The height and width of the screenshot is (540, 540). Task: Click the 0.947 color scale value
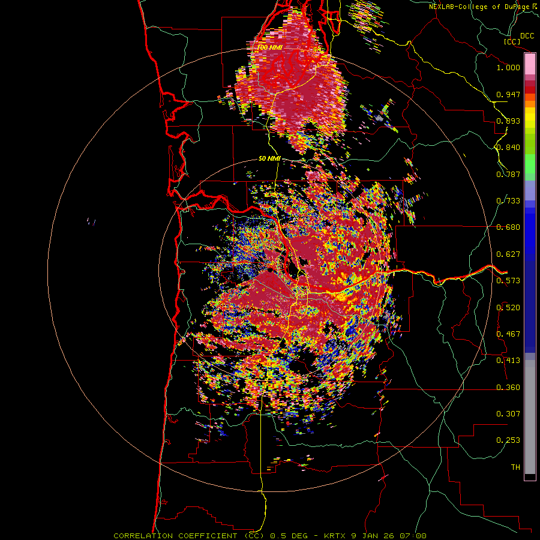pyautogui.click(x=508, y=94)
